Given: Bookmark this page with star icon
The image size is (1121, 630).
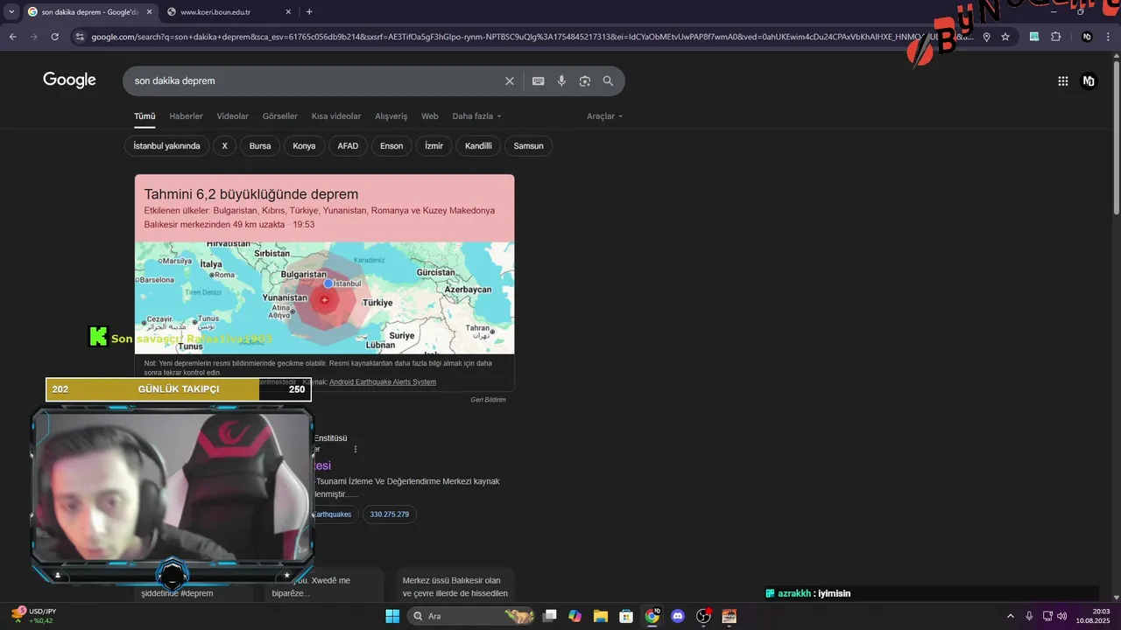Looking at the screenshot, I should [1005, 37].
